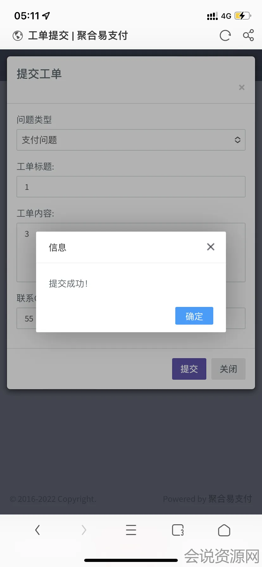Close the 提交工单 modal with X

(x=242, y=87)
